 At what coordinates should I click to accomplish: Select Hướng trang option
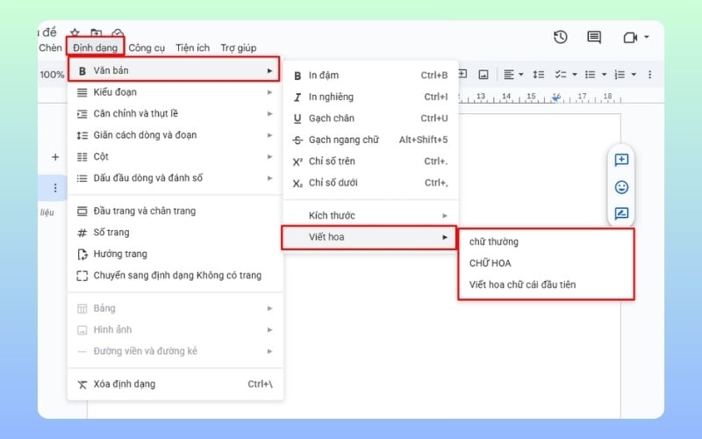[175, 254]
